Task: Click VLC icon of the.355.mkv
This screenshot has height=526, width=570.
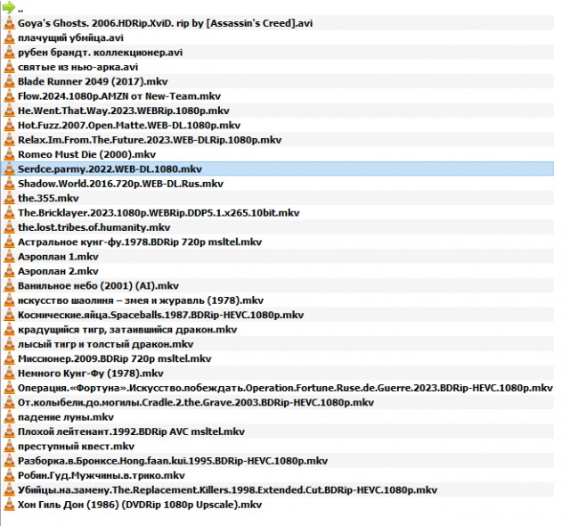Action: (x=9, y=198)
